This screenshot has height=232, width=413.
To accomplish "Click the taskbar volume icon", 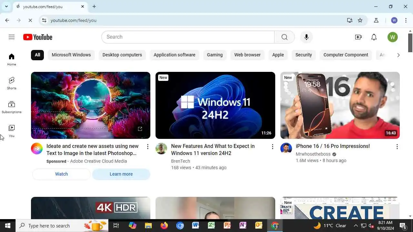I will click(x=371, y=226).
